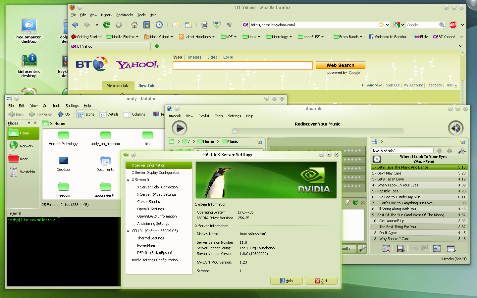Switch to New Tab on BT Yahoo page
The image size is (477, 298).
146,85
